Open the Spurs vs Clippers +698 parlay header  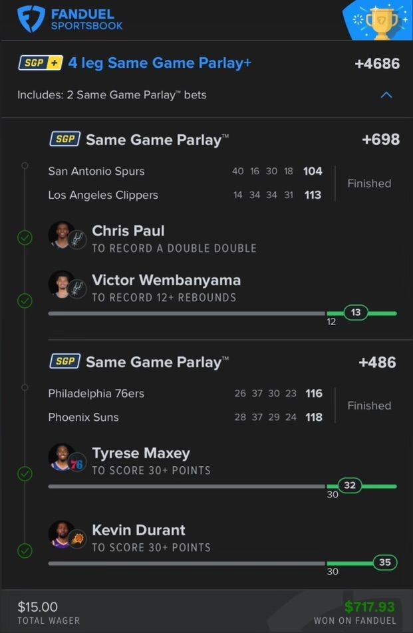coord(224,140)
